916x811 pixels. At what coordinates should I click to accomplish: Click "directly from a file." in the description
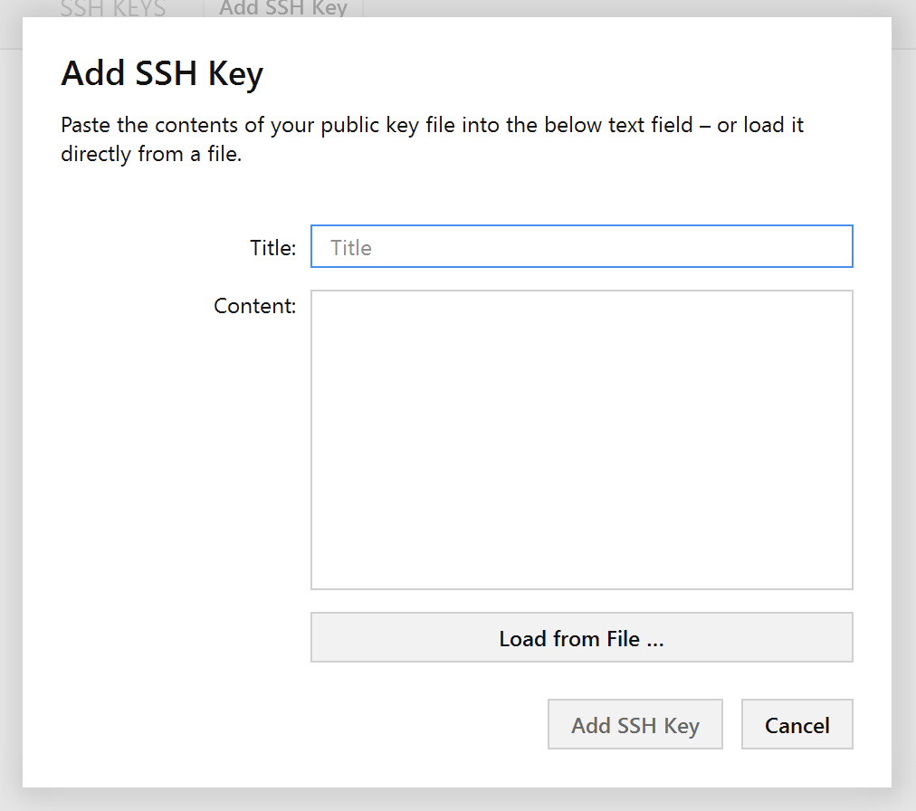pos(151,155)
